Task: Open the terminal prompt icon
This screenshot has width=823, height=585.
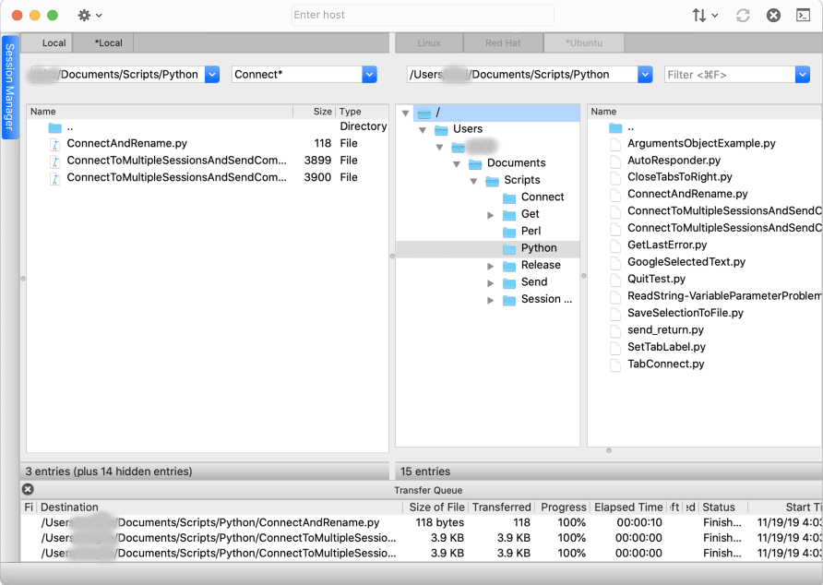Action: click(803, 16)
